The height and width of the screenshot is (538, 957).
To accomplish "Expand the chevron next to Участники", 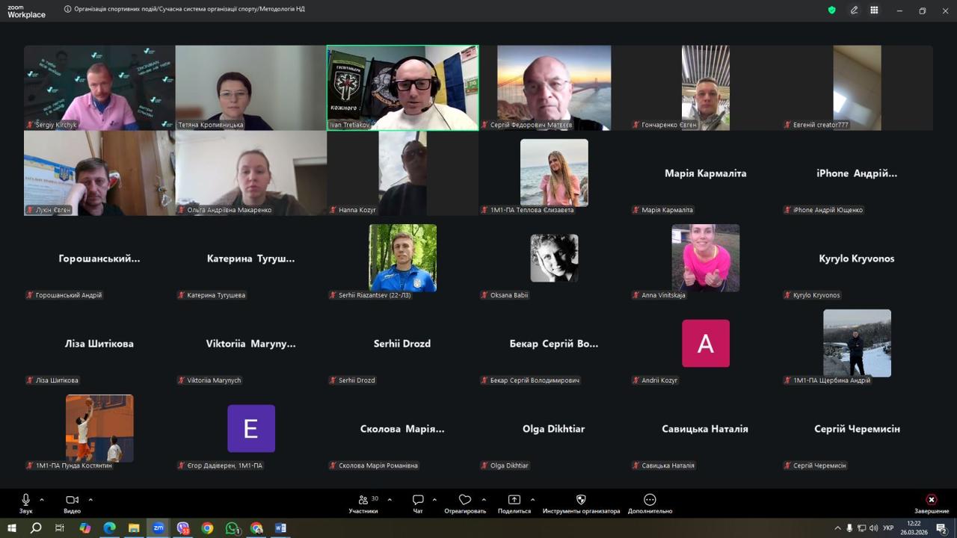I will [x=390, y=499].
